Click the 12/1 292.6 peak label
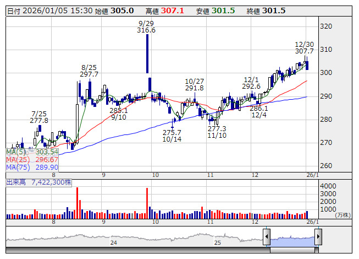Image resolution: width=359 pixels, height=259 pixels. 251,83
